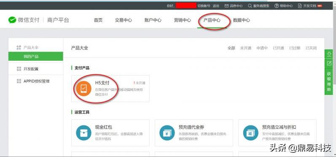Click the grid icon beside 产品大全 in sidebar
This screenshot has width=336, height=157.
point(19,48)
